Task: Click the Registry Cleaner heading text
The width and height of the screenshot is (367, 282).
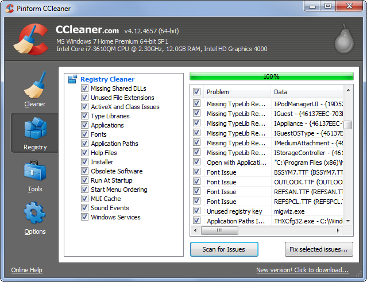Action: click(x=107, y=79)
